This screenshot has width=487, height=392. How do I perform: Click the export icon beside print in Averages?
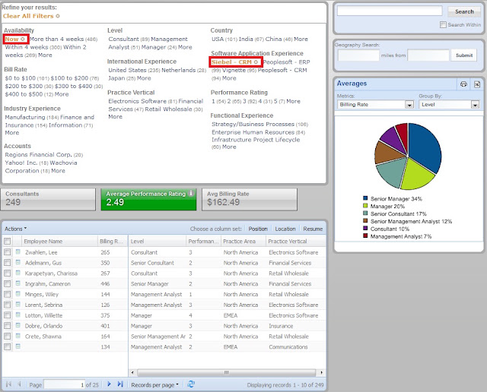(x=477, y=84)
